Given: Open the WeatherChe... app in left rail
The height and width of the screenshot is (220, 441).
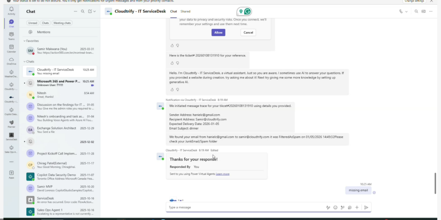Looking at the screenshot, I should pos(11,74).
